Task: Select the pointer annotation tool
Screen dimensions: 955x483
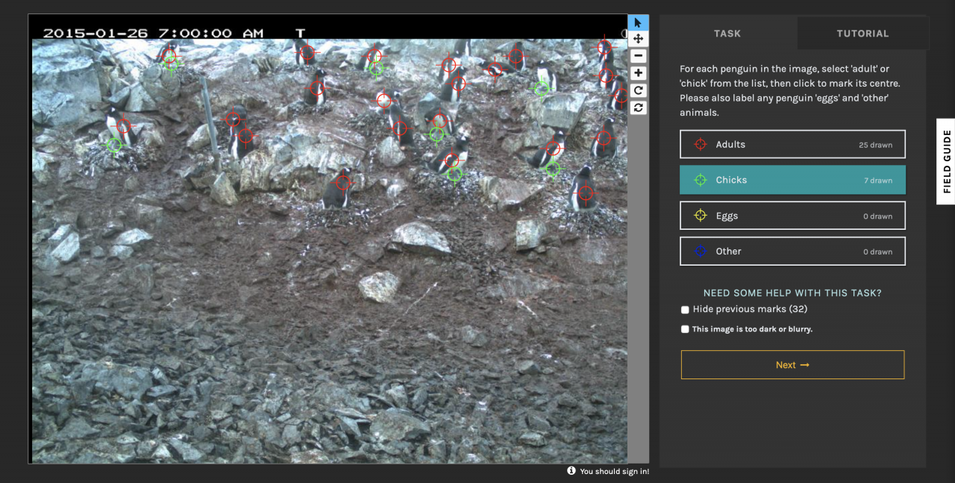Action: [x=638, y=22]
